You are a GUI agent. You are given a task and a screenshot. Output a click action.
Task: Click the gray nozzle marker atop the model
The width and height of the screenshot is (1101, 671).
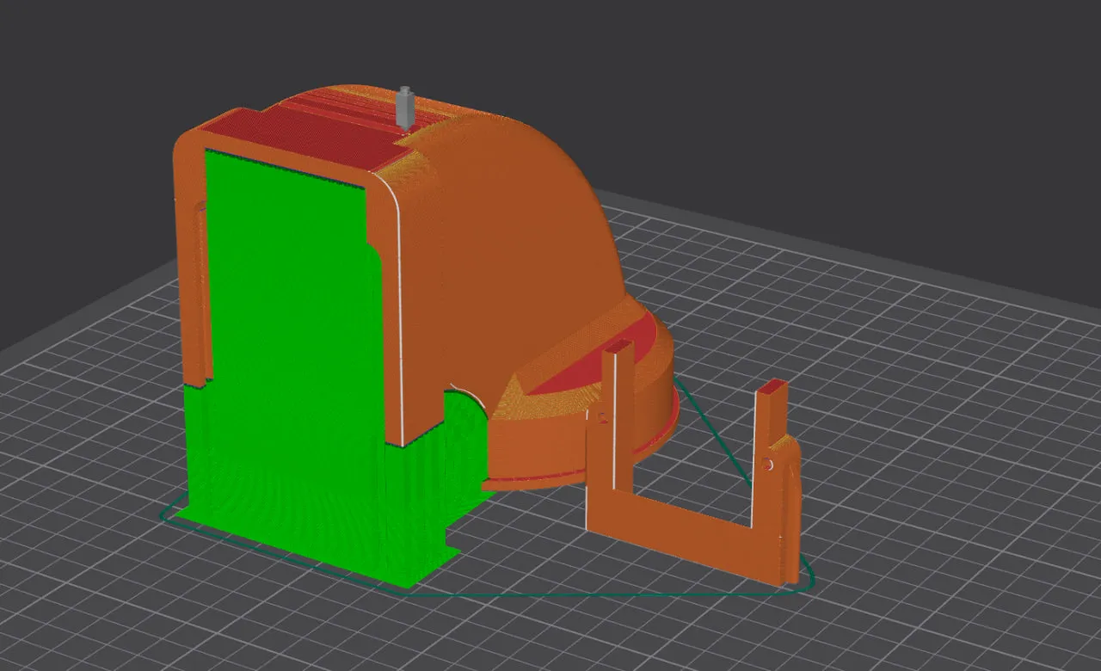coord(405,108)
